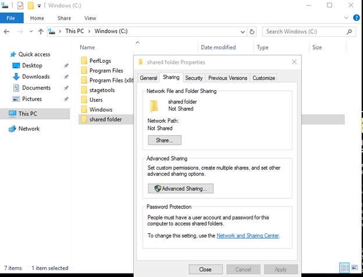Open the Customize tab in Properties
This screenshot has width=363, height=277.
point(264,78)
